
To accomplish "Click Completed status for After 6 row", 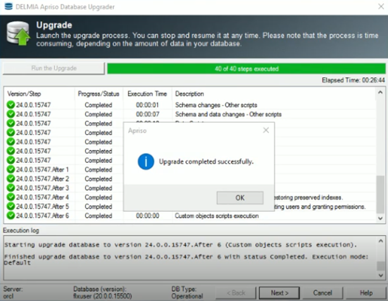I will [98, 216].
